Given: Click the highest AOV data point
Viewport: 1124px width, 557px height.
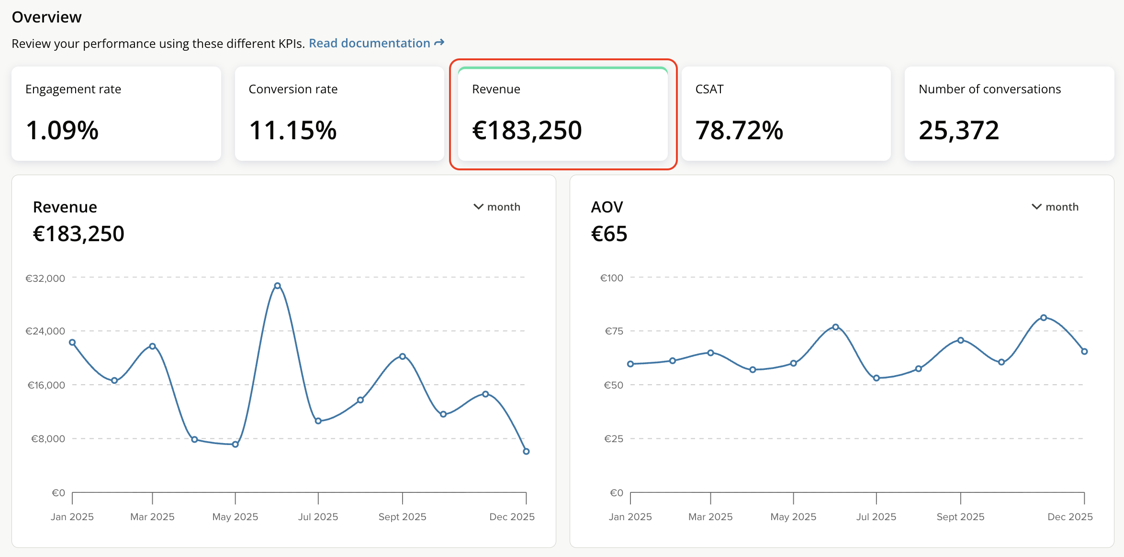Looking at the screenshot, I should [x=1044, y=318].
